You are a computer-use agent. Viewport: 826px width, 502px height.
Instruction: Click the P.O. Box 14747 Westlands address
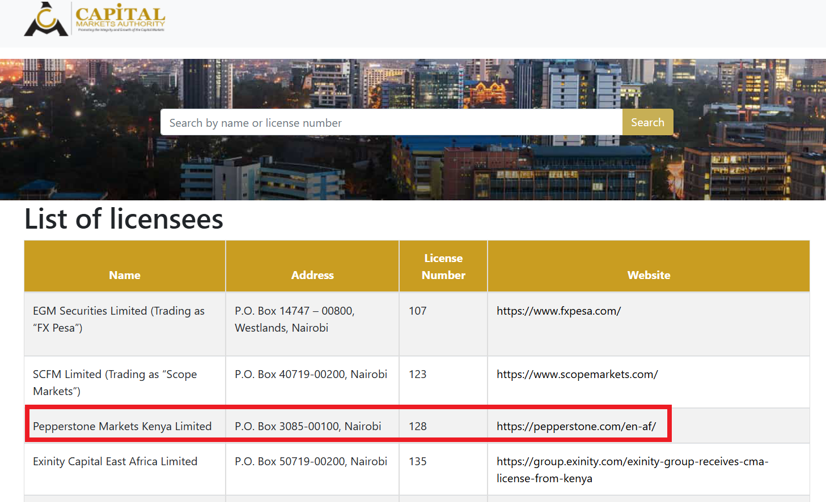[294, 319]
